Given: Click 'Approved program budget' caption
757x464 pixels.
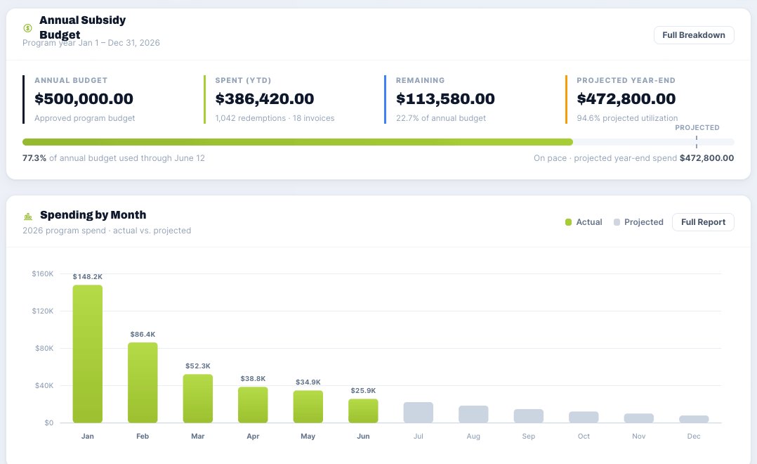Looking at the screenshot, I should pyautogui.click(x=84, y=118).
